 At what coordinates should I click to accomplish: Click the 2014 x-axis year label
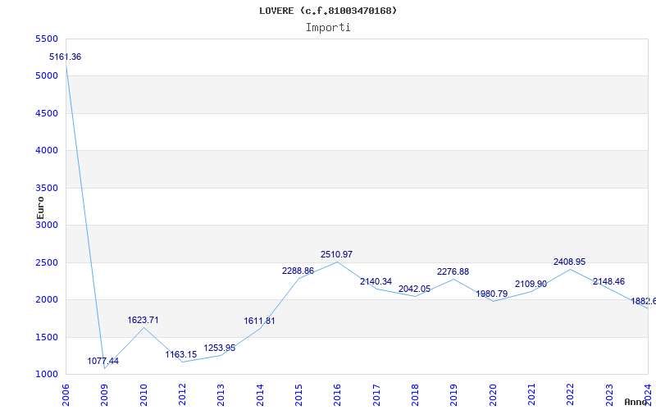[x=260, y=395]
